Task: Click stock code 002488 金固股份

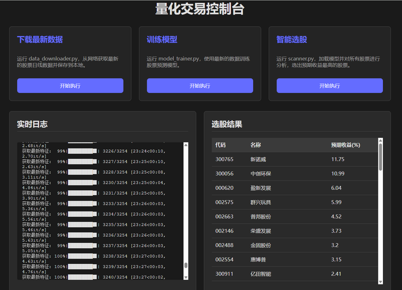Action: pos(225,245)
